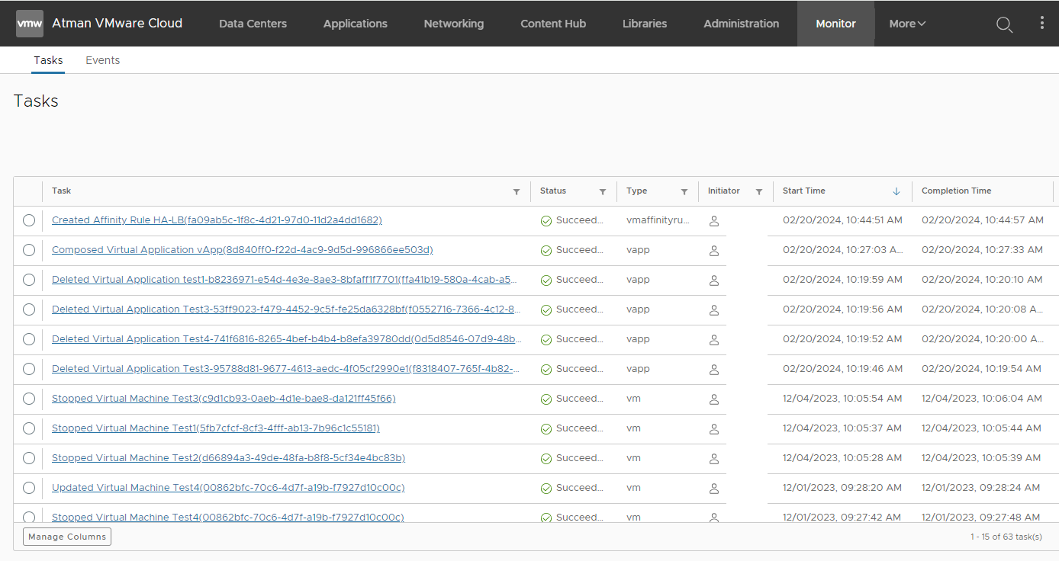Open the vertical three-dot options menu
Viewport: 1059px width, 561px height.
1042,24
